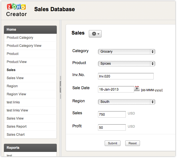
Task: Open Product Category in the sidebar
Action: [x=20, y=38]
